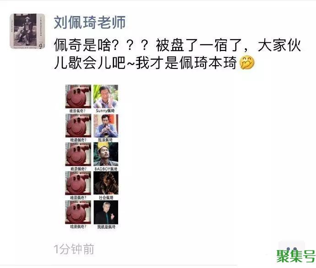Screen dimensions: 316x268
Task: Click the BADBOY佩琦 caption text
Action: pyautogui.click(x=106, y=169)
